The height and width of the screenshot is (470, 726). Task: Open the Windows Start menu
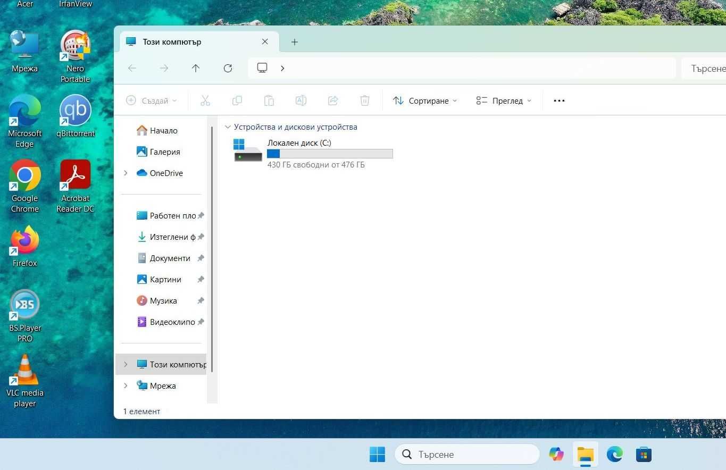coord(377,455)
